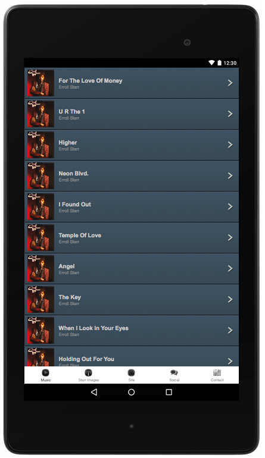Open the chevron beside U R The 1
This screenshot has width=265, height=458.
230,114
